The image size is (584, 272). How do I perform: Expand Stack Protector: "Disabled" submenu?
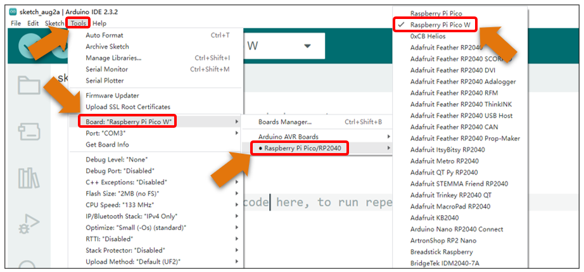156,250
